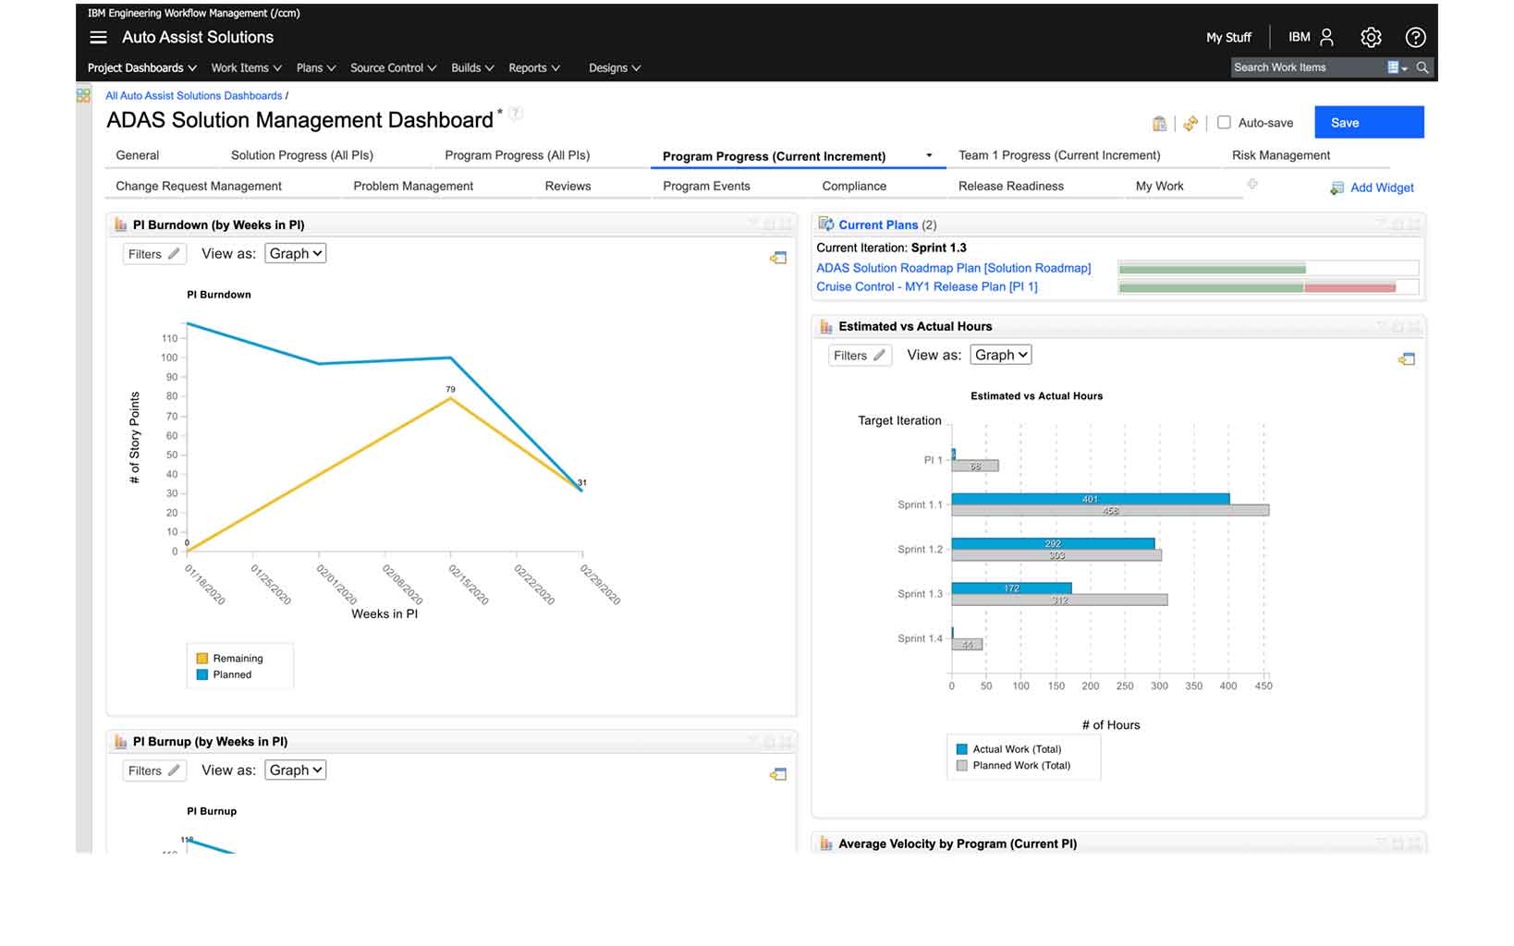Enable the Auto-save checkbox

tap(1224, 122)
